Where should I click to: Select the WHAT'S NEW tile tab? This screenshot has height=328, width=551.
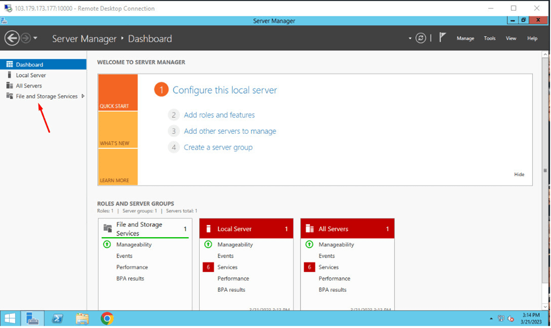coord(118,129)
